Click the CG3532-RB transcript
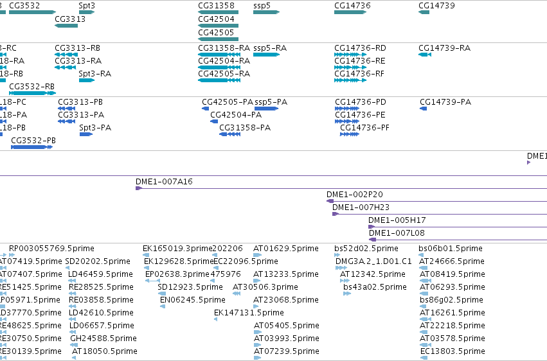 pyautogui.click(x=32, y=93)
